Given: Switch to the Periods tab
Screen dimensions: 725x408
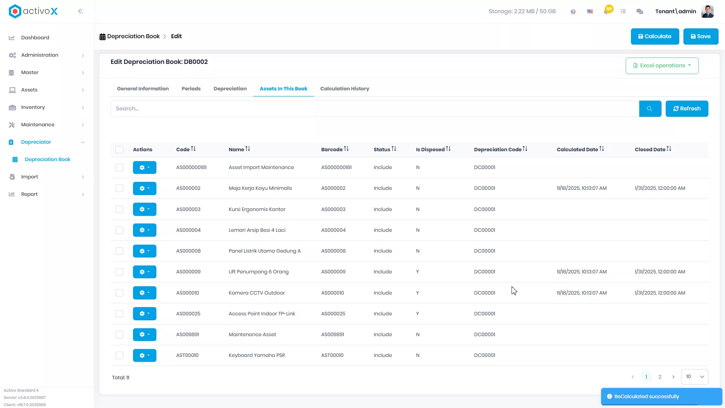Looking at the screenshot, I should pos(191,89).
